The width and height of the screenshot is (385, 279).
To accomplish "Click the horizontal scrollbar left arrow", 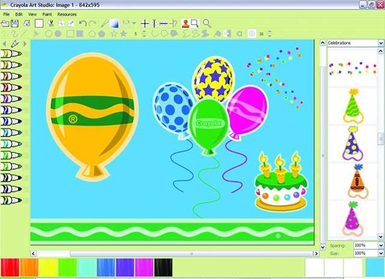I will (x=34, y=254).
